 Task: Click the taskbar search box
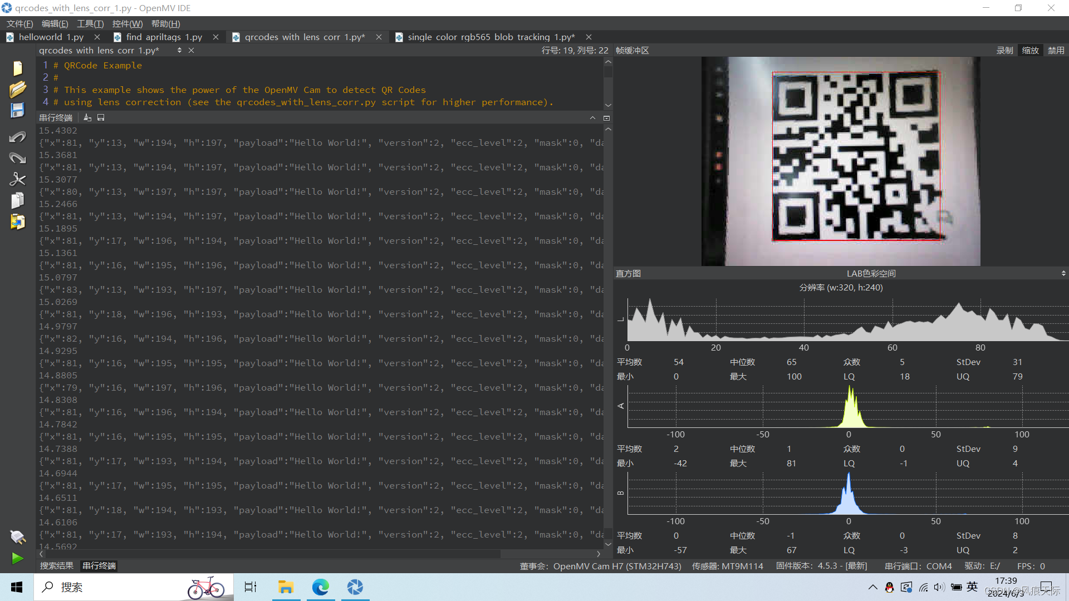[x=134, y=587]
